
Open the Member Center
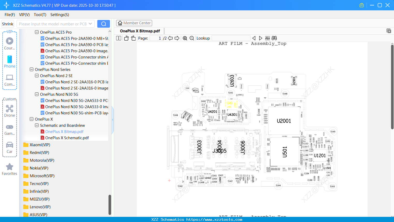click(134, 23)
